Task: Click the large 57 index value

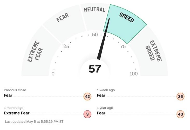Action: click(x=95, y=69)
